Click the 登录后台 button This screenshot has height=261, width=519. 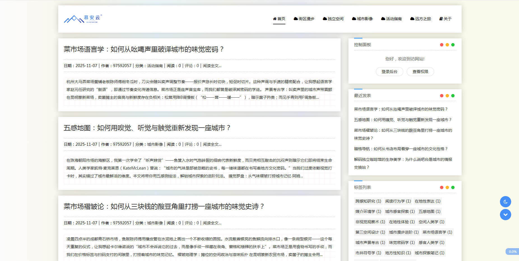pyautogui.click(x=389, y=72)
